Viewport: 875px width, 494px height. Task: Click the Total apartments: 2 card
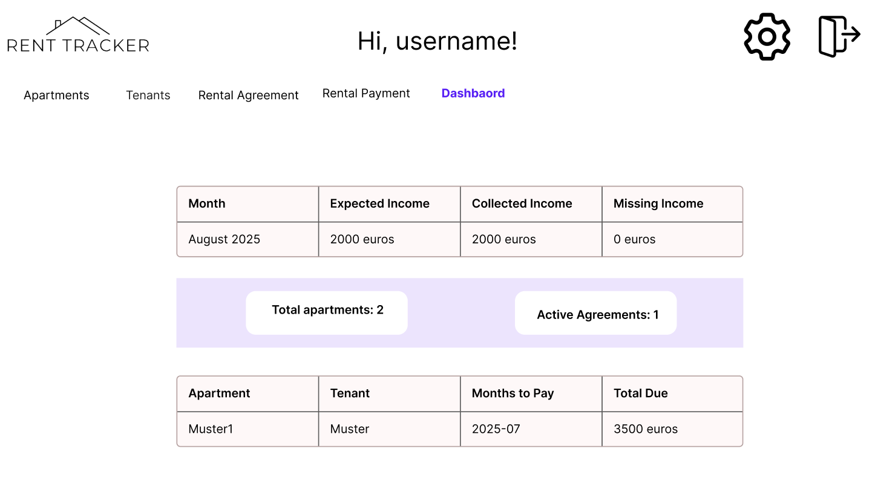point(327,312)
